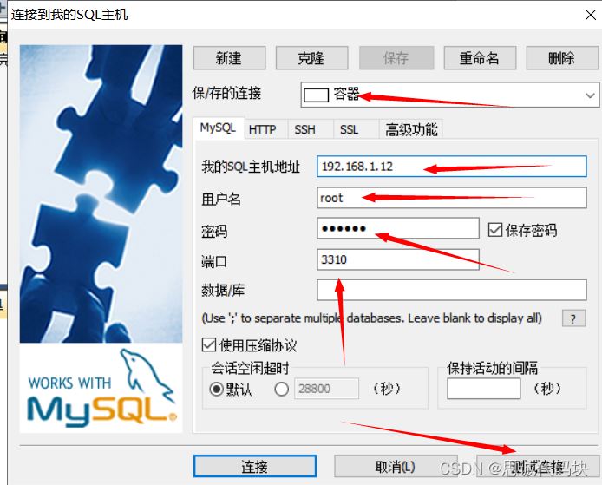The height and width of the screenshot is (485, 602).
Task: Select the 默认 session timeout radio button
Action: 216,389
